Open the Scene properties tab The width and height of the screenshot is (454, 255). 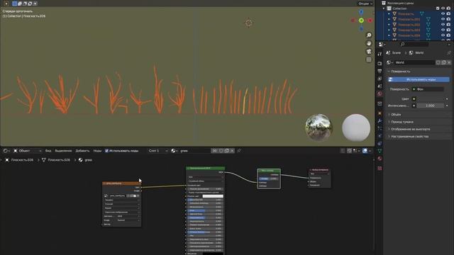pos(380,86)
